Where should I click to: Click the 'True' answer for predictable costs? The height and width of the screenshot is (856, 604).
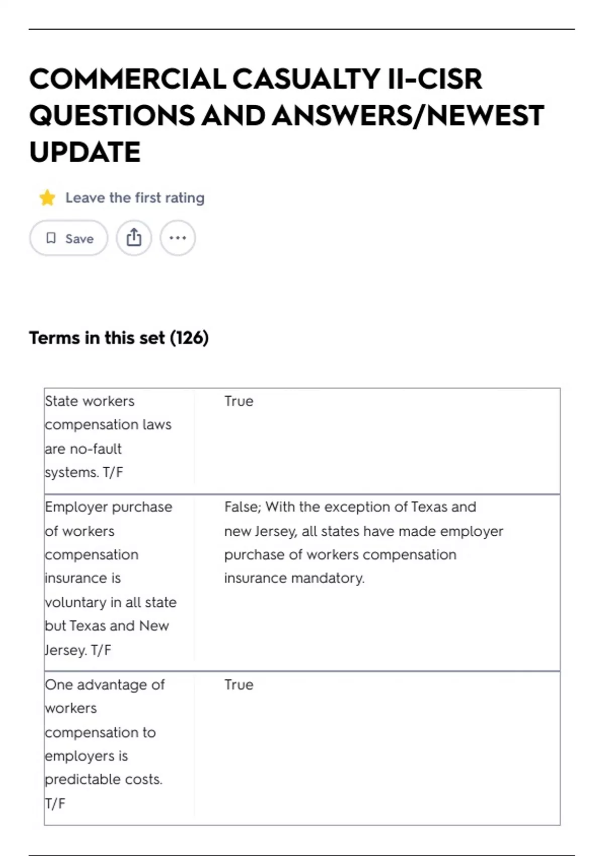239,685
